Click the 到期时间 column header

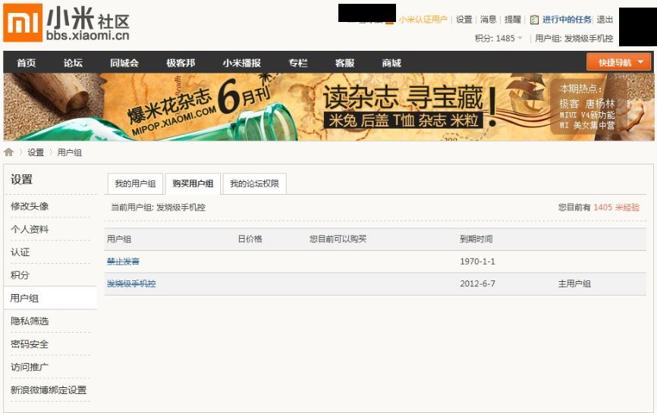click(476, 239)
